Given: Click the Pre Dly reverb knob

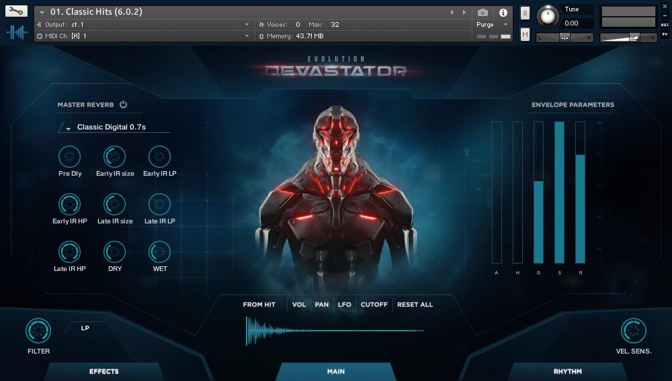Looking at the screenshot, I should 69,156.
